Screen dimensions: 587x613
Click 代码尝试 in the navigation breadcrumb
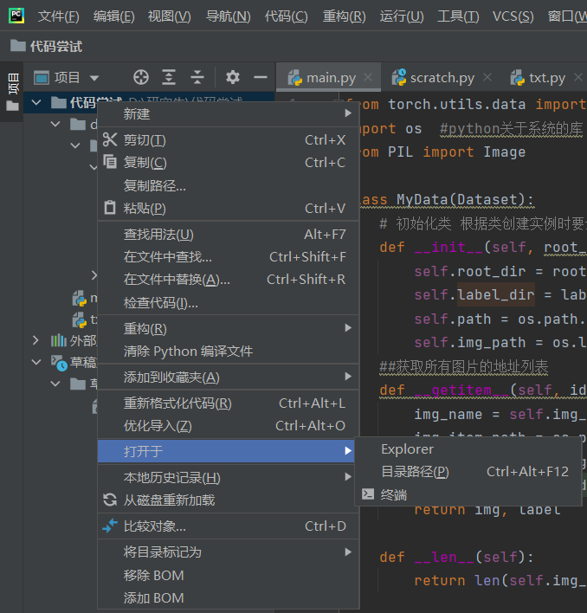click(56, 46)
